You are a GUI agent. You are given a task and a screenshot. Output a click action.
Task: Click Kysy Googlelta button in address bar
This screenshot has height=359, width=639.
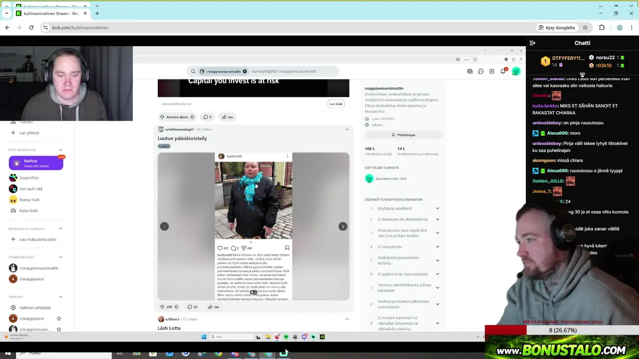coord(557,27)
